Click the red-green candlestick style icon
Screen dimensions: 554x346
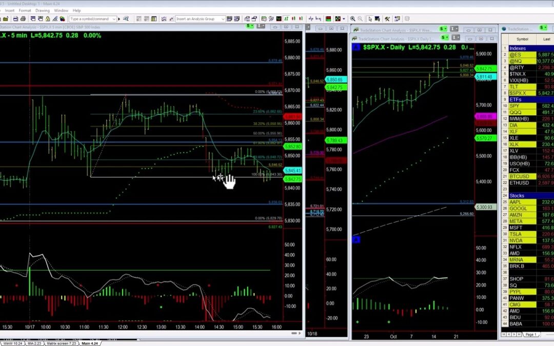coord(301,19)
